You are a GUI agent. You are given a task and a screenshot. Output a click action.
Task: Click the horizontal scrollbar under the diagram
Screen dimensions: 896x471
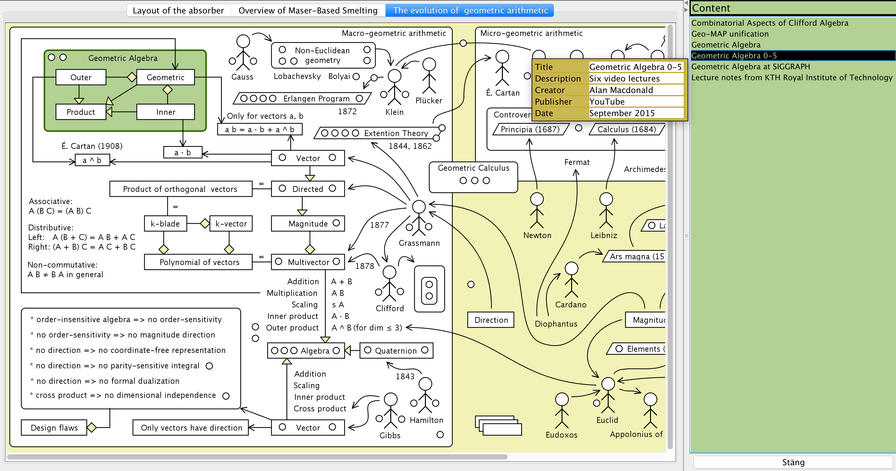point(258,457)
